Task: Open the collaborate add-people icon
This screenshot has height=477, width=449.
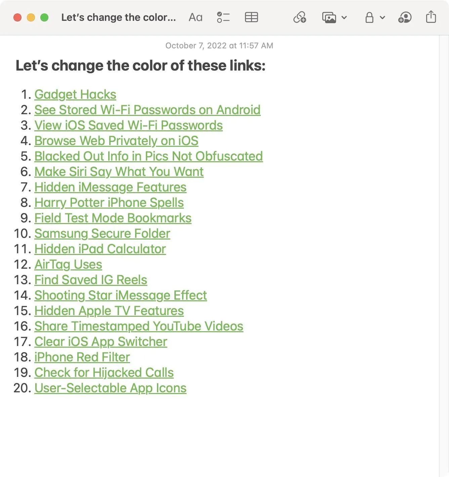Action: pos(405,17)
